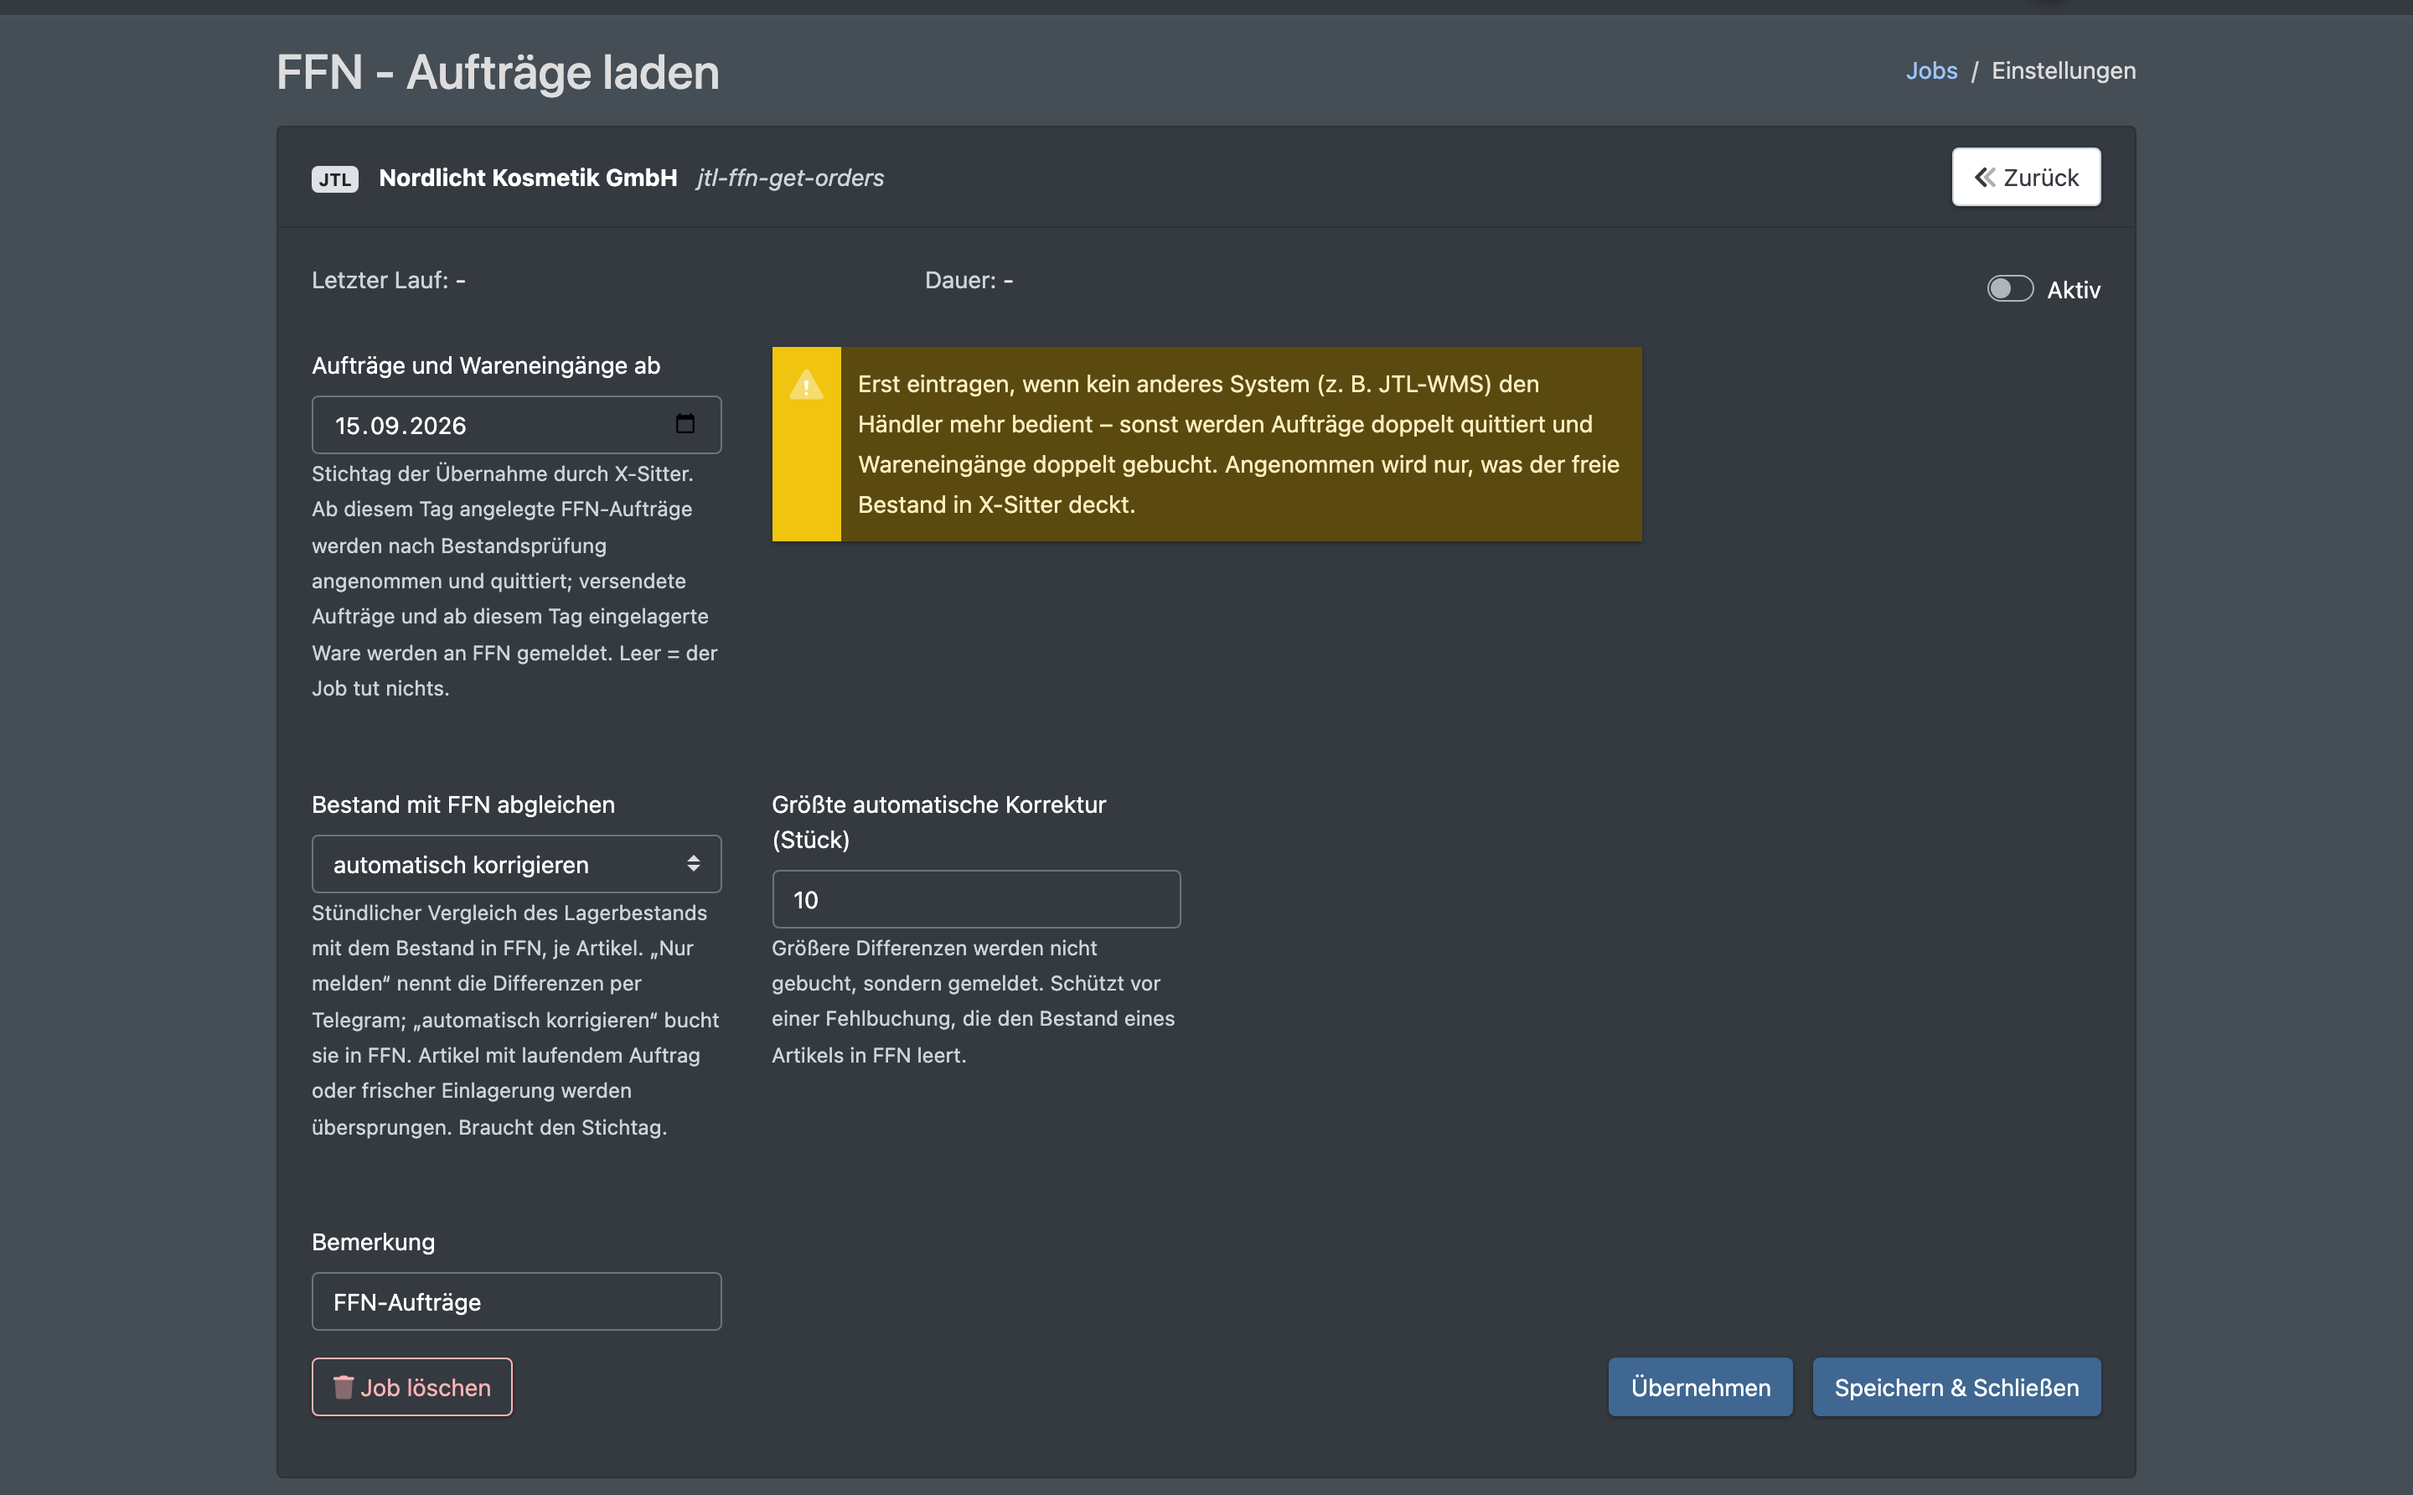The width and height of the screenshot is (2413, 1495).
Task: Click Speichern & Schließen button
Action: 1956,1387
